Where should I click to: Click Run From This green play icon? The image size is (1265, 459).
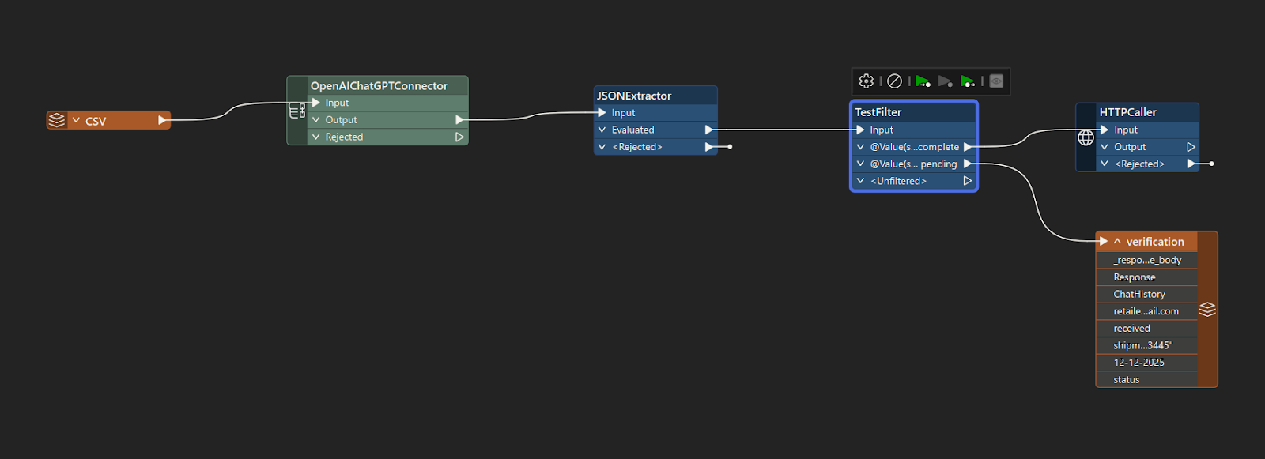(x=968, y=81)
